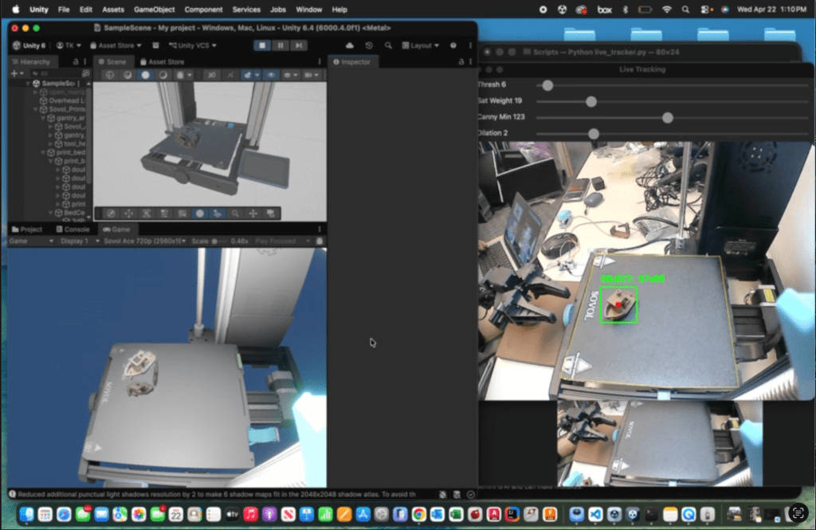The width and height of the screenshot is (816, 530).
Task: Select the highlighted round tool in Scene overlay
Action: click(200, 214)
